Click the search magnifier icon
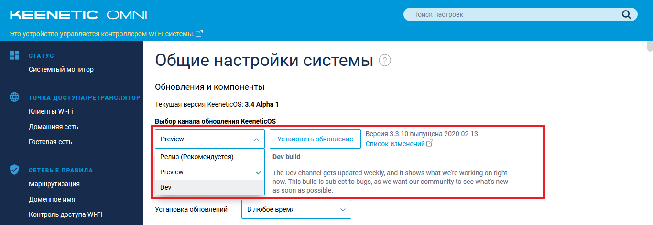Image resolution: width=653 pixels, height=225 pixels. pos(627,15)
